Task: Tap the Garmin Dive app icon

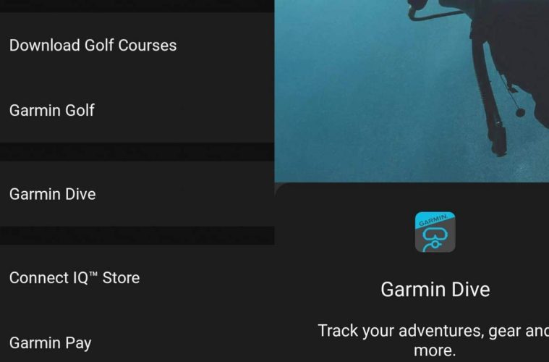Action: [435, 232]
